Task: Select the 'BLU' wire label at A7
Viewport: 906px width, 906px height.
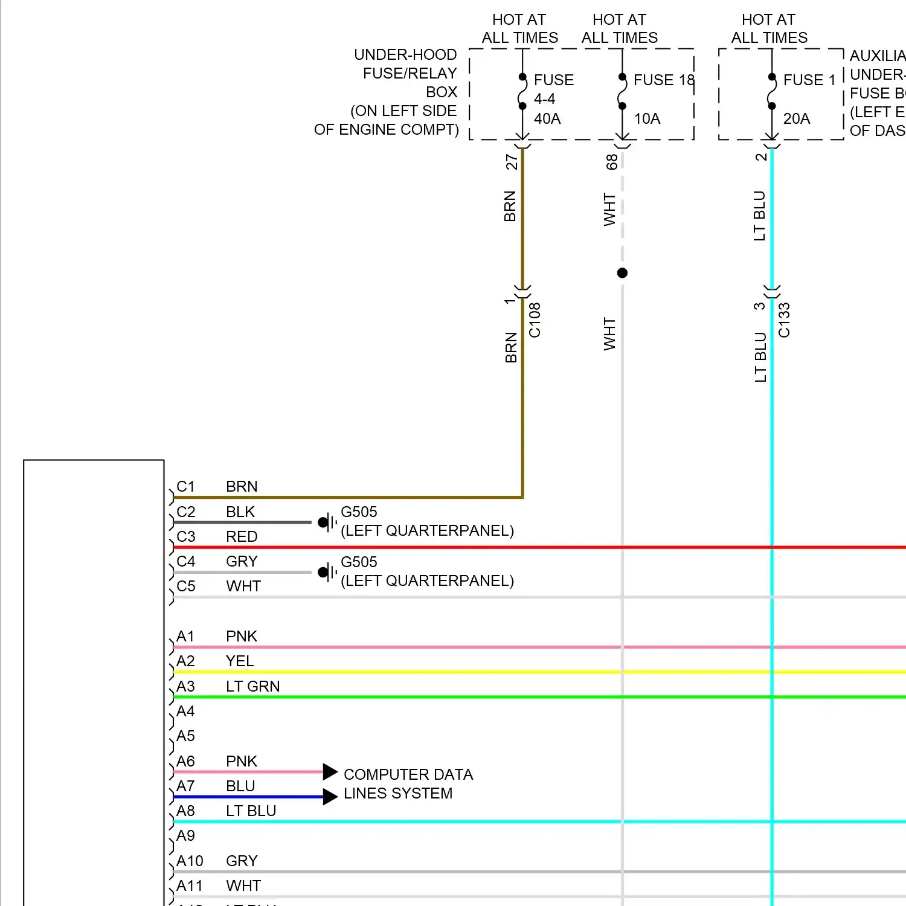Action: pos(240,786)
